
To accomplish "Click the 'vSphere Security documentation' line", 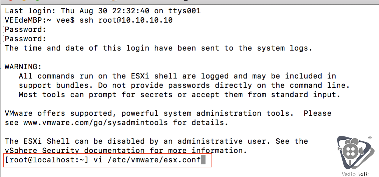I will tap(126, 150).
